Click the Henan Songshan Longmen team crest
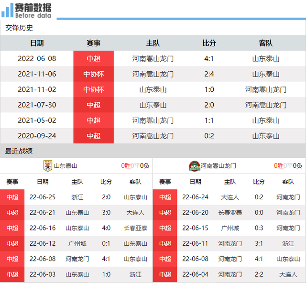306x283 pixels. click(x=195, y=166)
